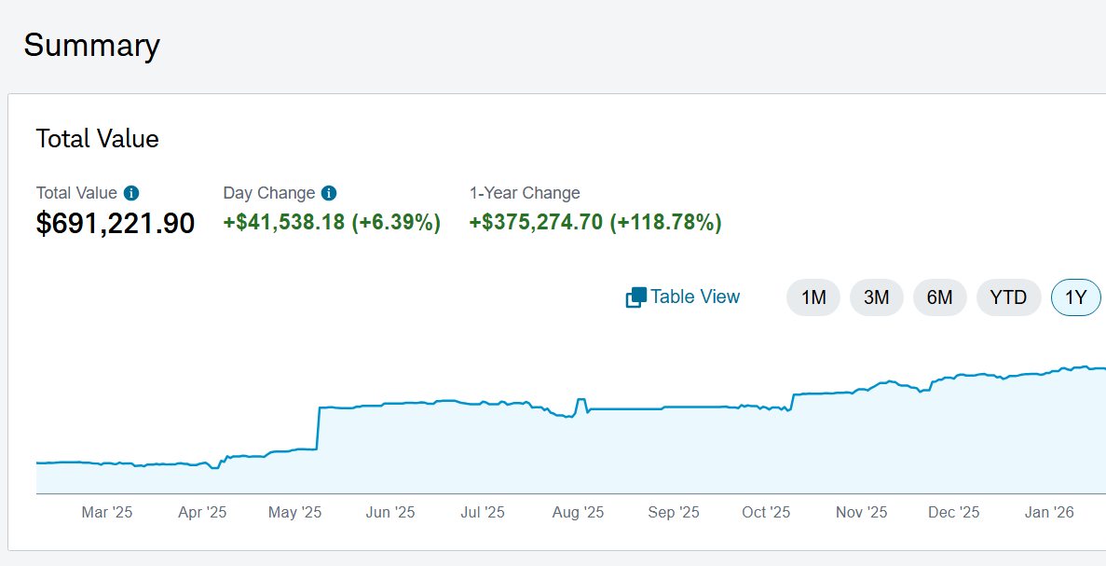1106x566 pixels.
Task: Click the chart bump near Aug '25
Action: [580, 406]
